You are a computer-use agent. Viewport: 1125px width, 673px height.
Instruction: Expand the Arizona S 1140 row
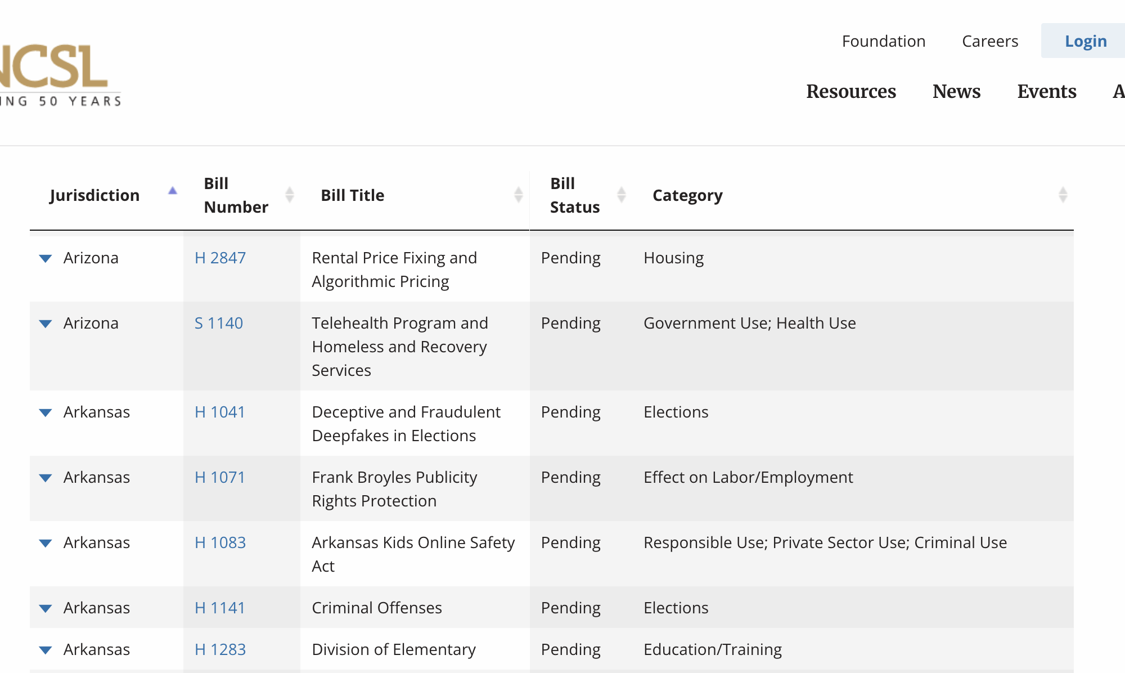click(46, 324)
